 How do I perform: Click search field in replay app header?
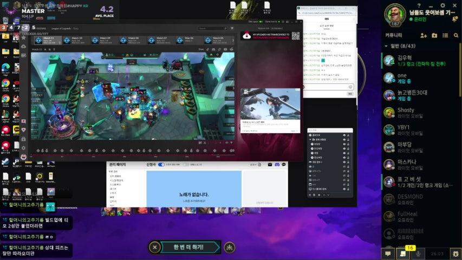pos(213,28)
